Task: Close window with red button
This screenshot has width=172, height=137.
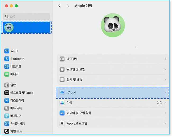Action: [6, 6]
